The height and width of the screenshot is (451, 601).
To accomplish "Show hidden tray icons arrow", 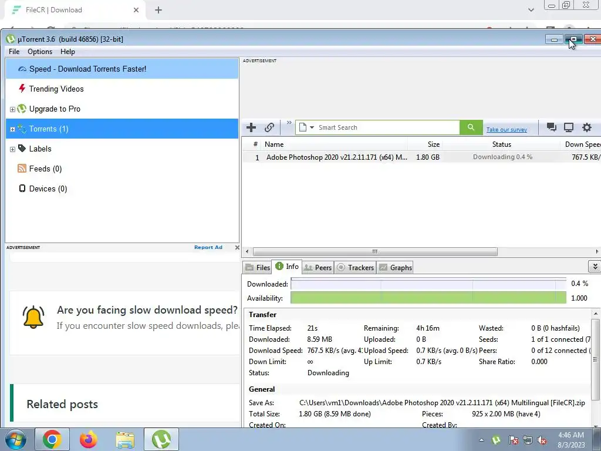I will pos(481,440).
